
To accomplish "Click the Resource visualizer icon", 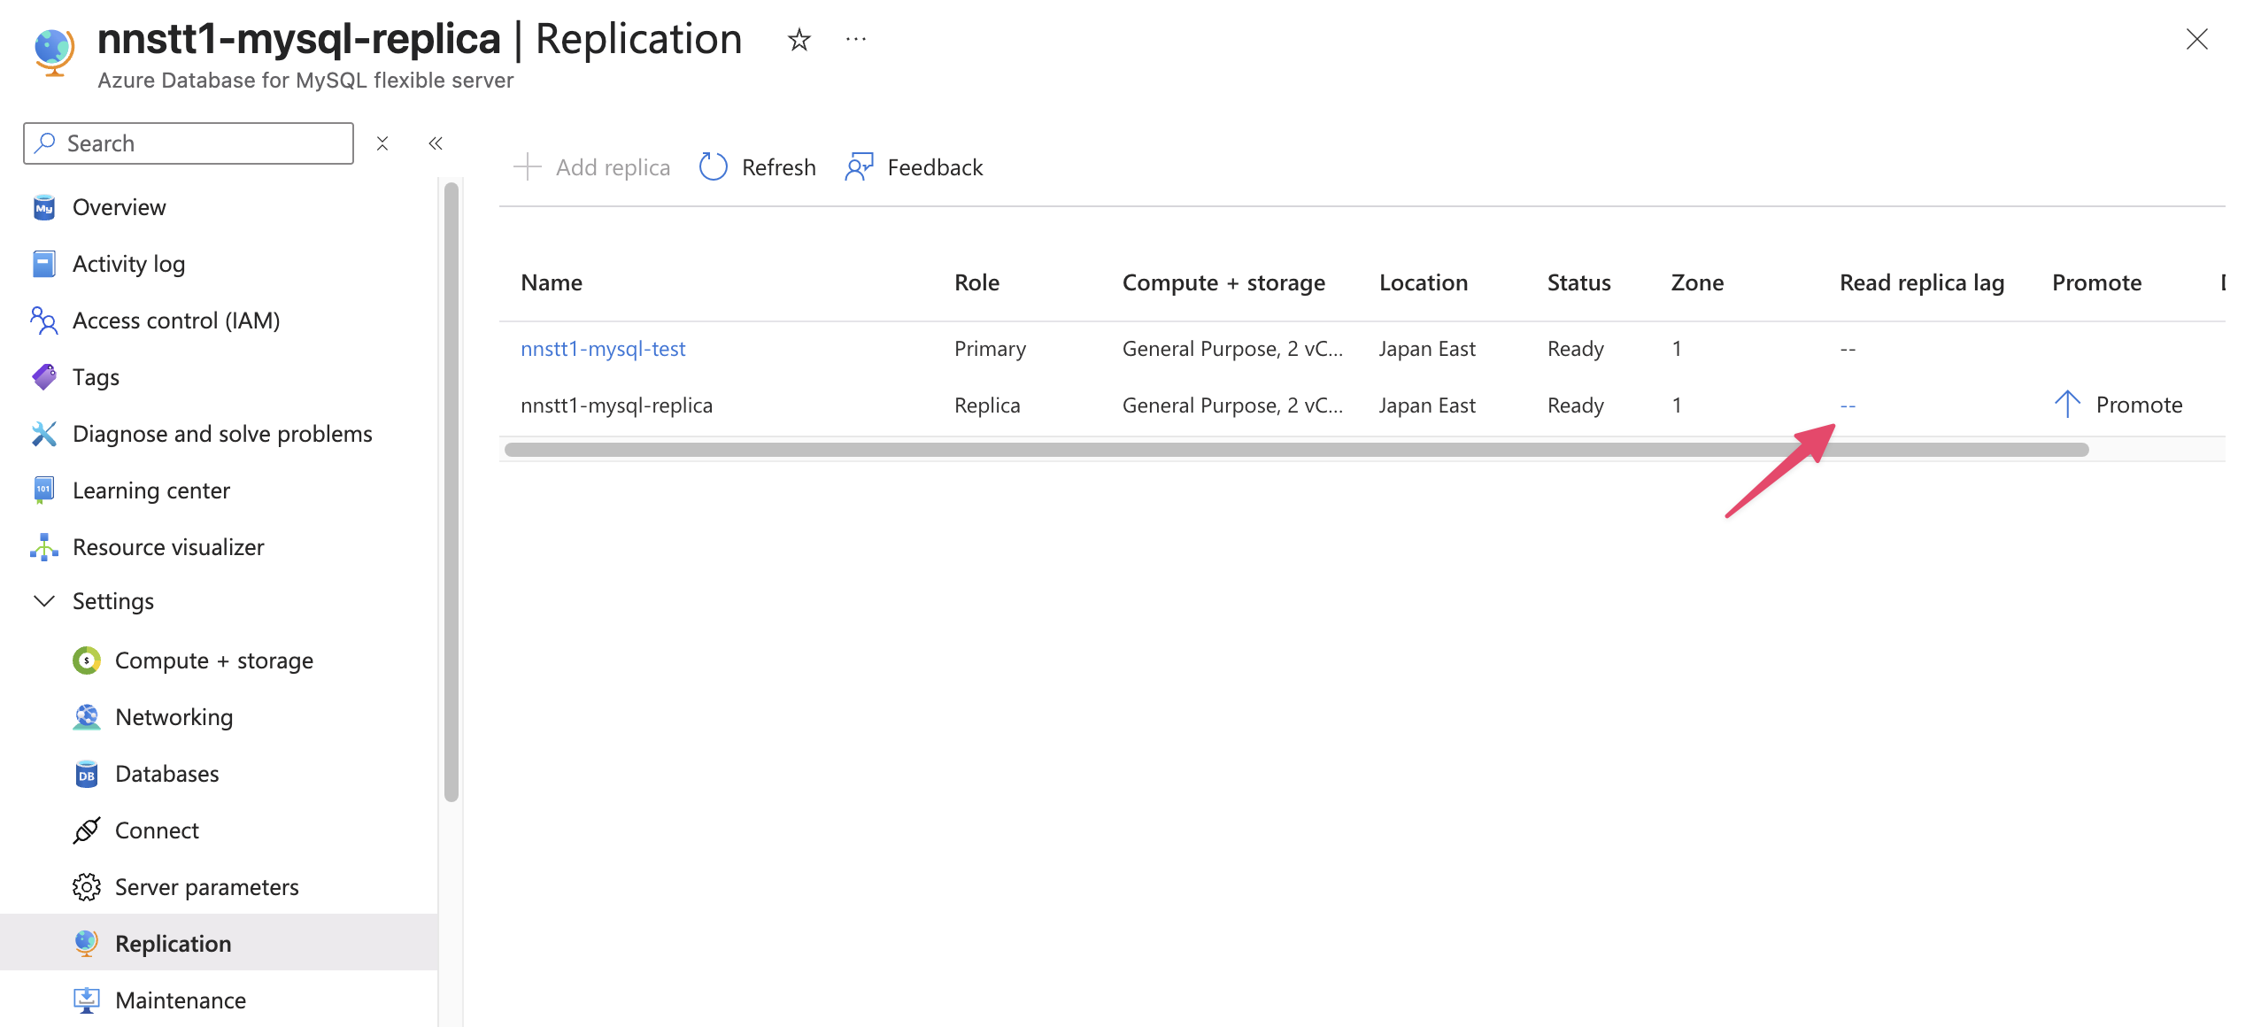I will pyautogui.click(x=43, y=547).
